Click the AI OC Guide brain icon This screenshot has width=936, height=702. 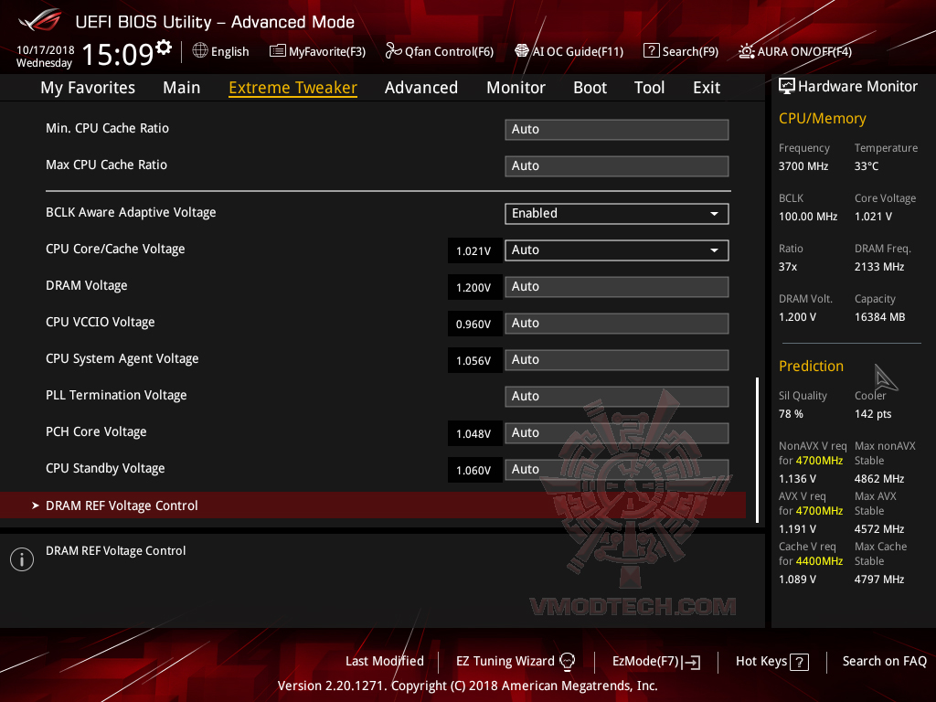tap(522, 51)
